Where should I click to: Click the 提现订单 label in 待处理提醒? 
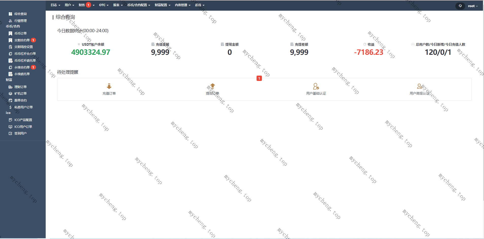(x=213, y=94)
